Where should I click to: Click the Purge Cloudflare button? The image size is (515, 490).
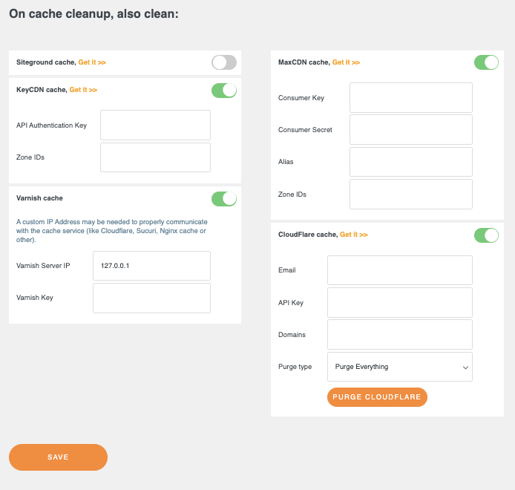coord(377,397)
